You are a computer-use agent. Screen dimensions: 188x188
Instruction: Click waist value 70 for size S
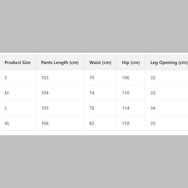pos(92,78)
